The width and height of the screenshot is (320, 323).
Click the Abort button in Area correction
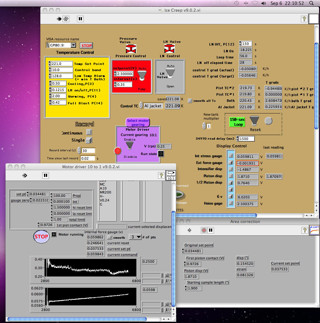tap(204, 230)
